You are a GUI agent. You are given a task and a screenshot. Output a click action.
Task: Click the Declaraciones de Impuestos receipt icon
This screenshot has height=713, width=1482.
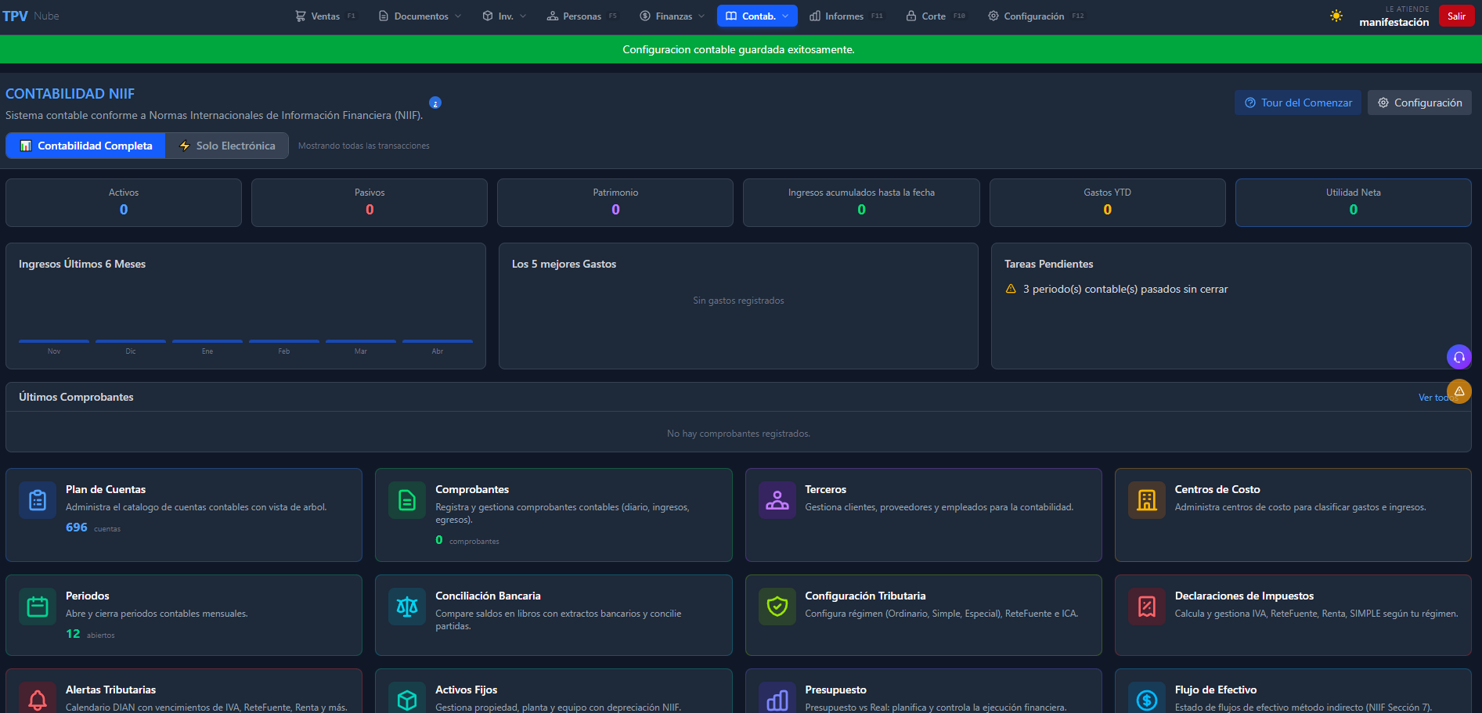pos(1146,607)
